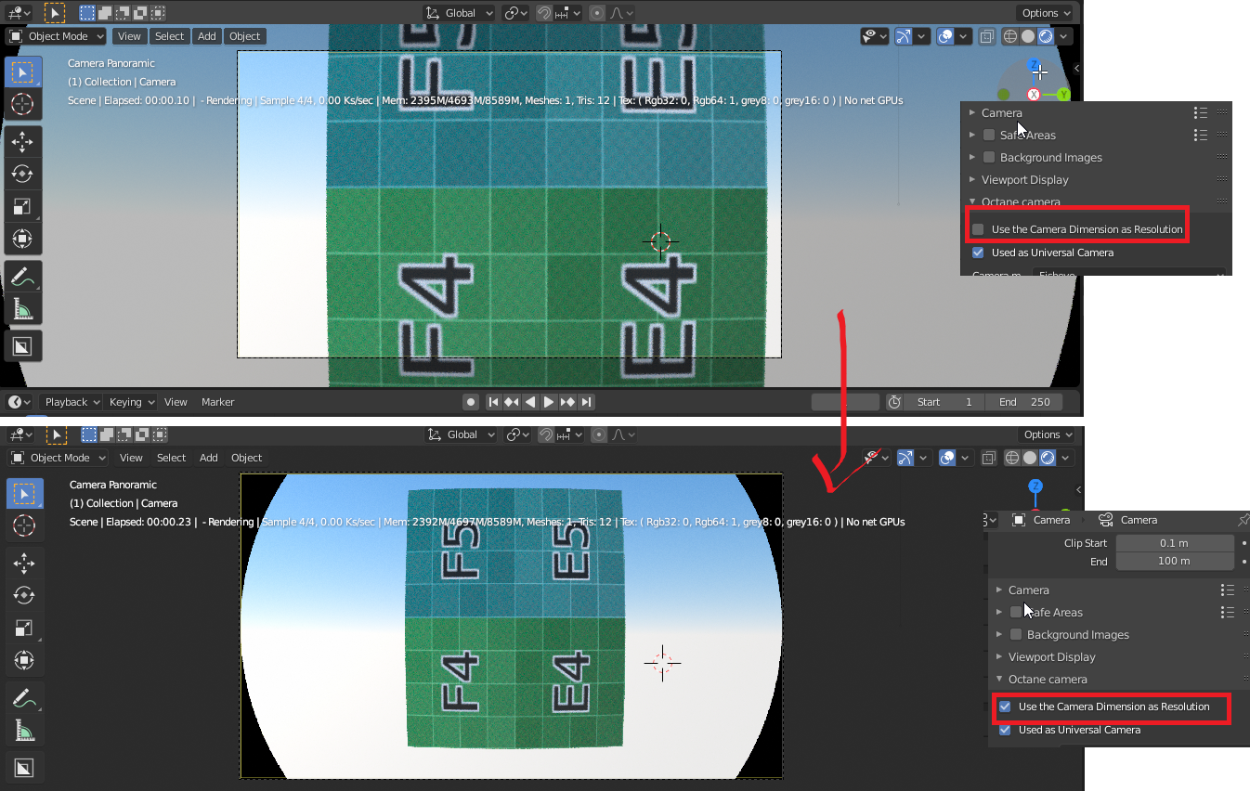Open the Global orientation dropdown in the lower header
Image resolution: width=1250 pixels, height=791 pixels.
tap(460, 434)
